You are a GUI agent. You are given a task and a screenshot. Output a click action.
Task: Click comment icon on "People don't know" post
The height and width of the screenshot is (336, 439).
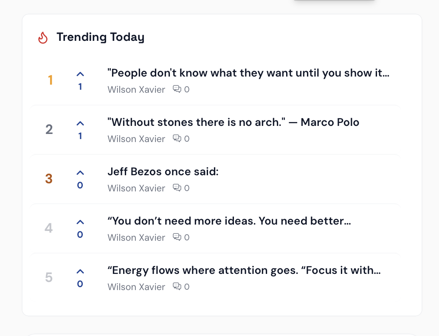coord(177,89)
